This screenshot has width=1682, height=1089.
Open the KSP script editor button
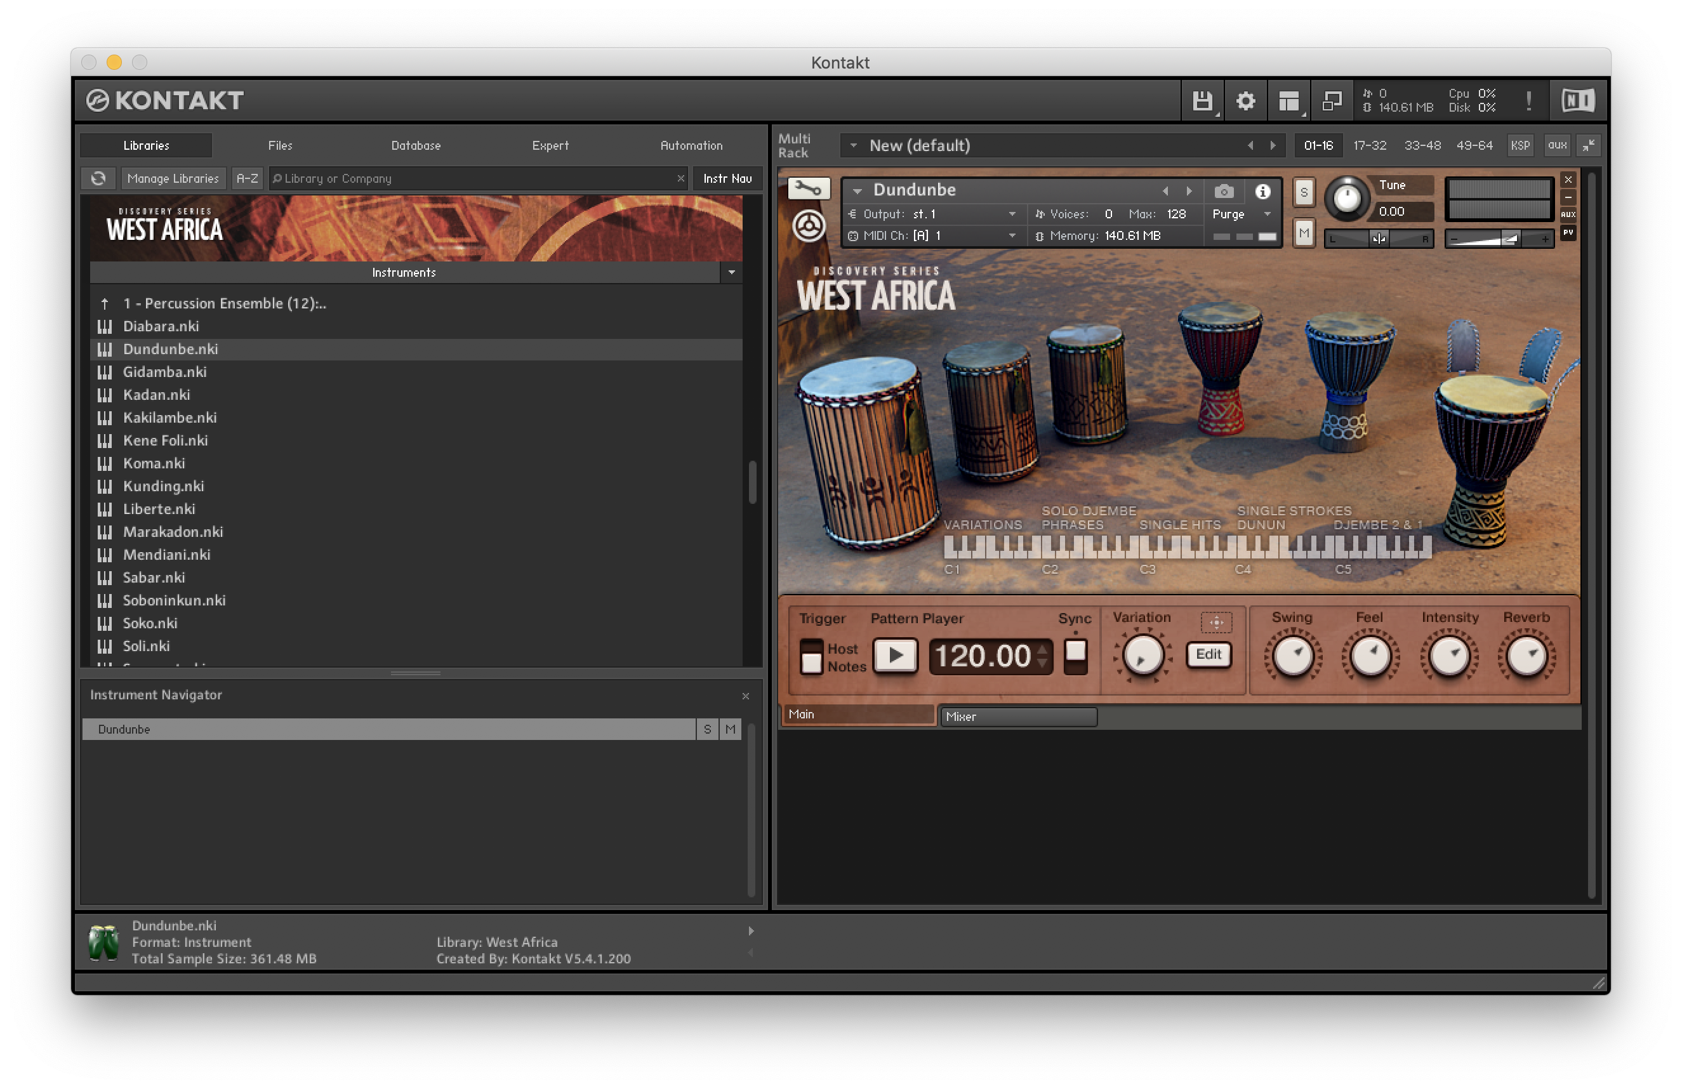pos(1520,145)
